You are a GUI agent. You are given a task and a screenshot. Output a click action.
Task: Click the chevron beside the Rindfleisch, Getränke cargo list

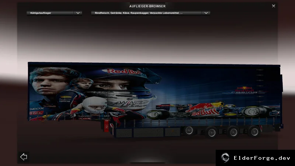206,13
